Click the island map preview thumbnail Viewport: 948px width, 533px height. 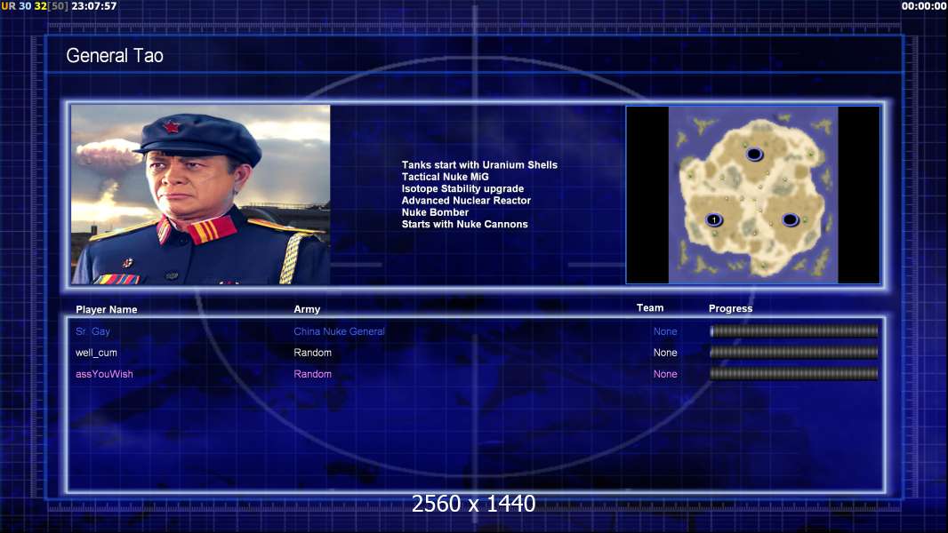pyautogui.click(x=752, y=195)
